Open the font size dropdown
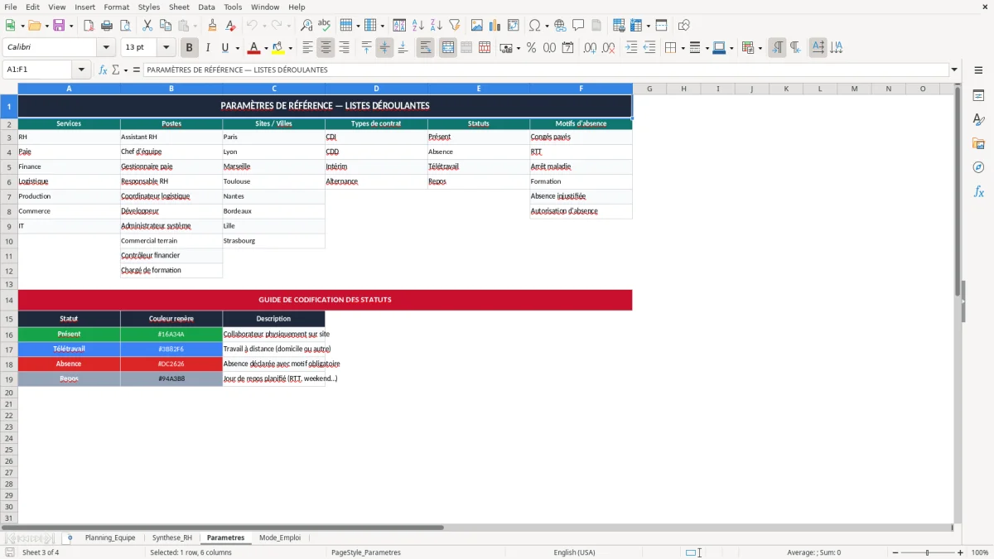The height and width of the screenshot is (559, 994). coord(166,48)
